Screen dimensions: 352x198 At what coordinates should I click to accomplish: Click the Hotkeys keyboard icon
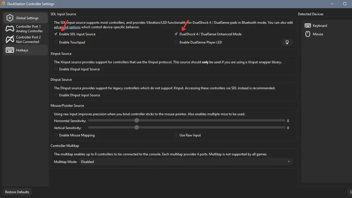tap(10, 50)
